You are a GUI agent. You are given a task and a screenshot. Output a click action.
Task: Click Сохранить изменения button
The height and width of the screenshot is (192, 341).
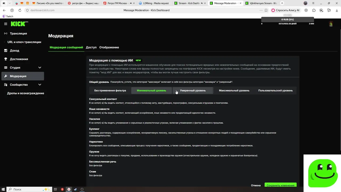(x=281, y=185)
